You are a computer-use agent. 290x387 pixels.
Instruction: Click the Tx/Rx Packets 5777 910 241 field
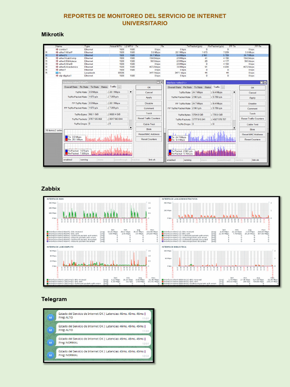click(201, 119)
